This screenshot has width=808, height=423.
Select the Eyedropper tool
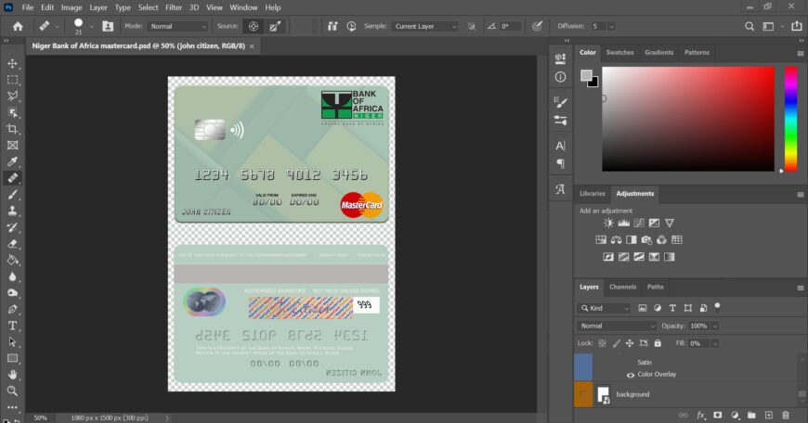(x=12, y=161)
